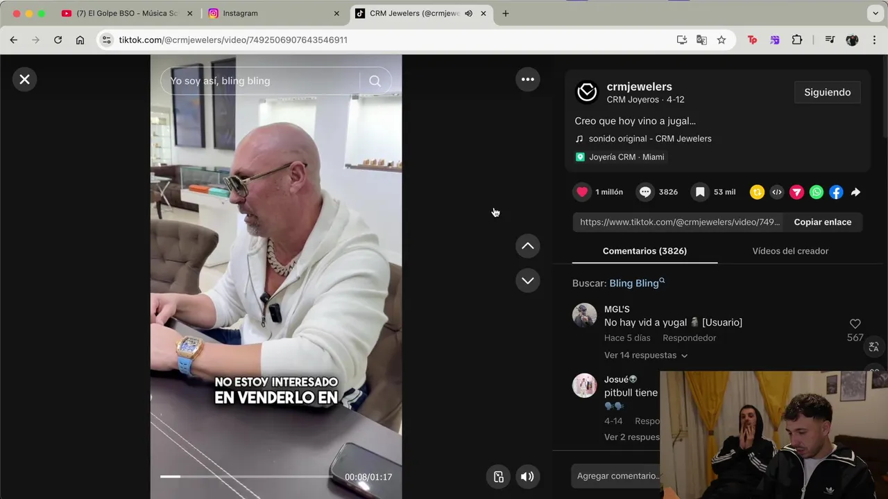Viewport: 888px width, 499px height.
Task: Click the Agregar comentario field
Action: coord(617,476)
